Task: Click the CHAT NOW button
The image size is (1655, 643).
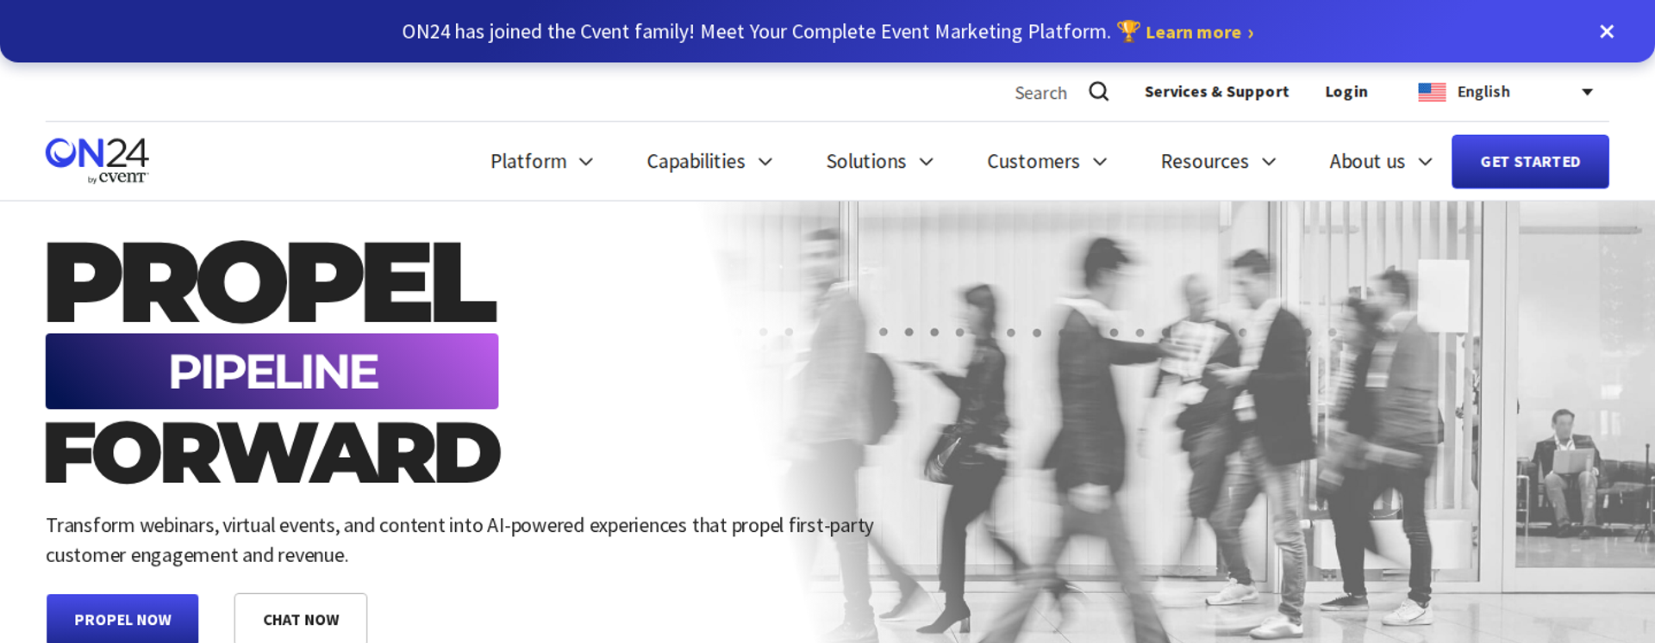Action: click(x=301, y=619)
